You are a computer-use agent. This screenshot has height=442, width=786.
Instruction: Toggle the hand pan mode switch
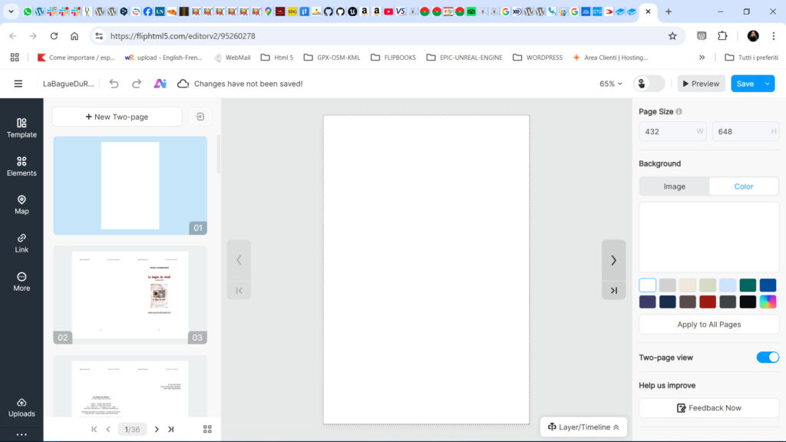click(x=649, y=84)
